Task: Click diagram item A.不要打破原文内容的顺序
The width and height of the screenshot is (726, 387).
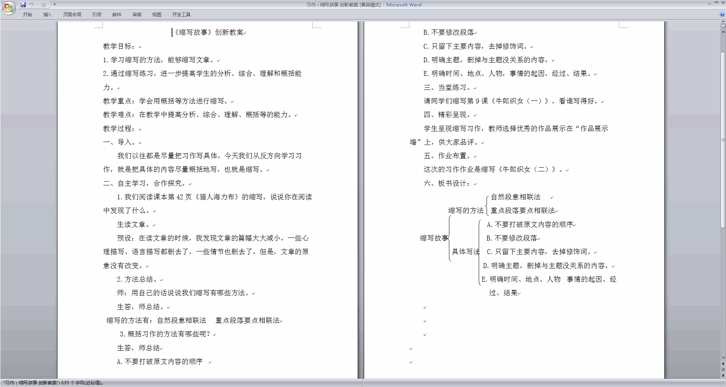Action: [530, 225]
